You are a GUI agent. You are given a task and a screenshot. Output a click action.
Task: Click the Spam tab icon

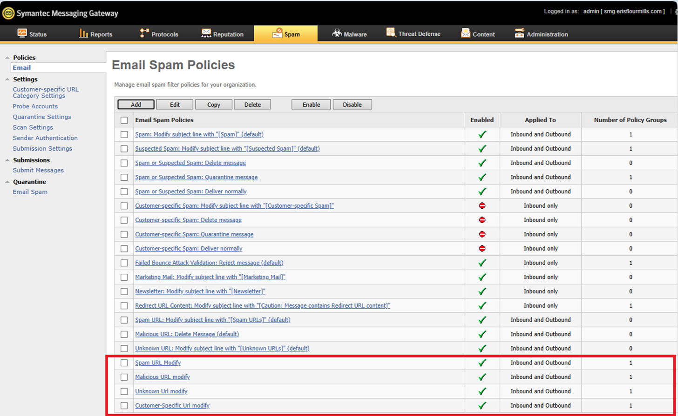(x=277, y=33)
